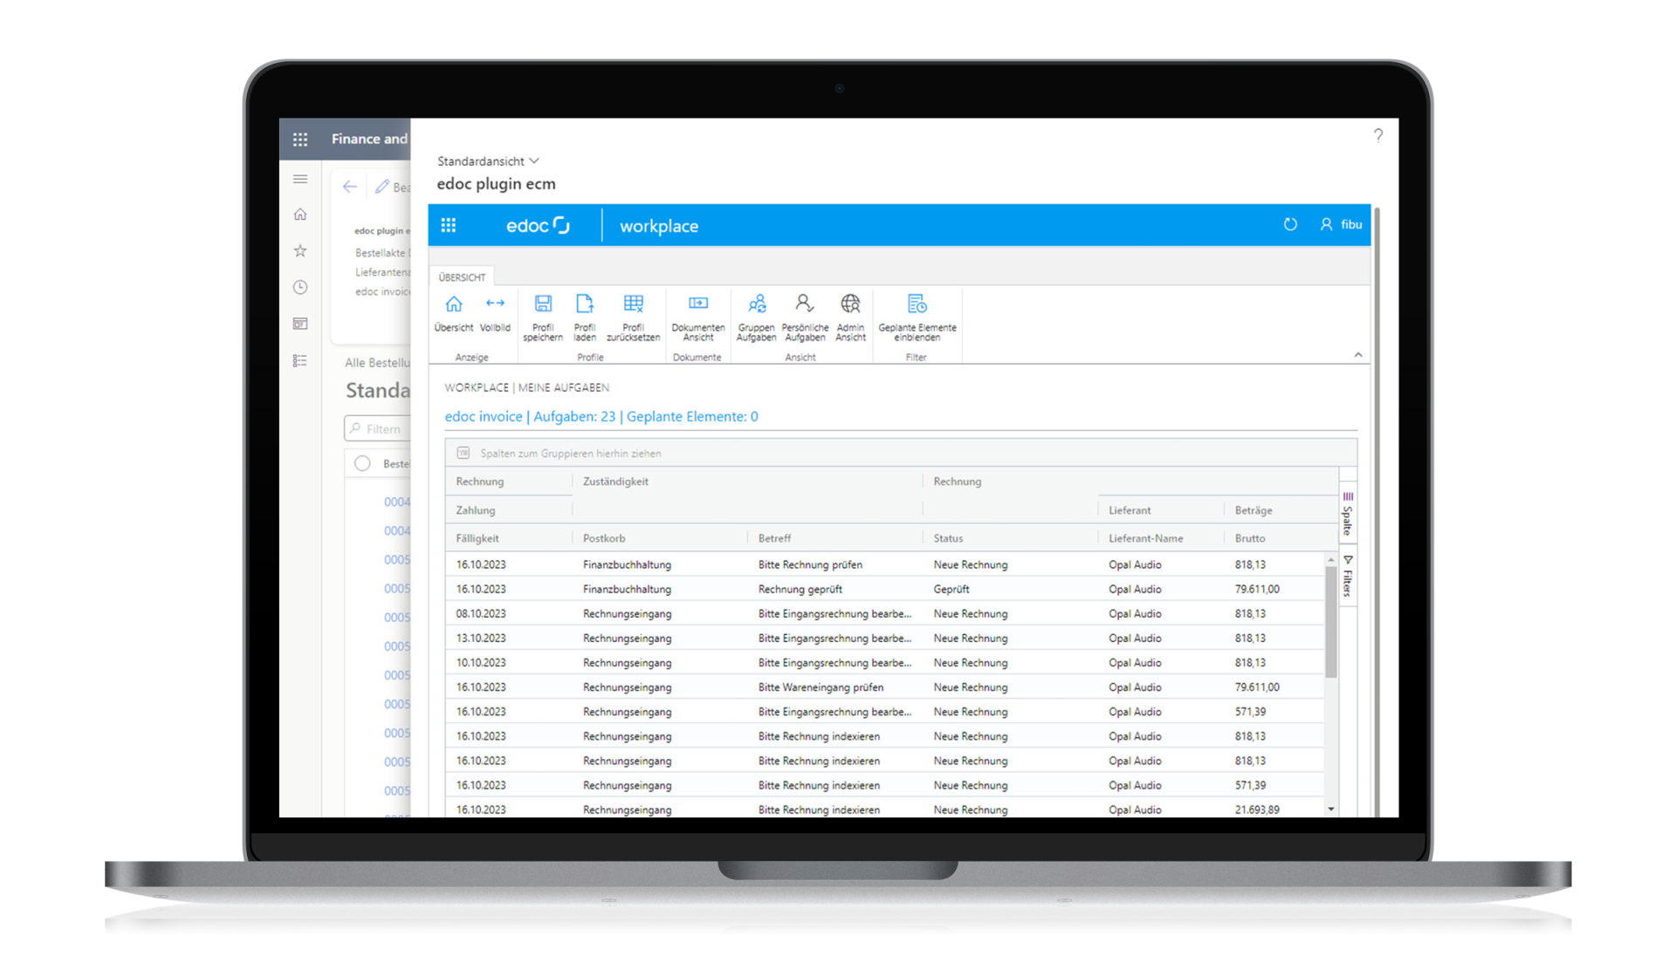The width and height of the screenshot is (1676, 963).
Task: Open fibu user account menu
Action: (x=1341, y=225)
